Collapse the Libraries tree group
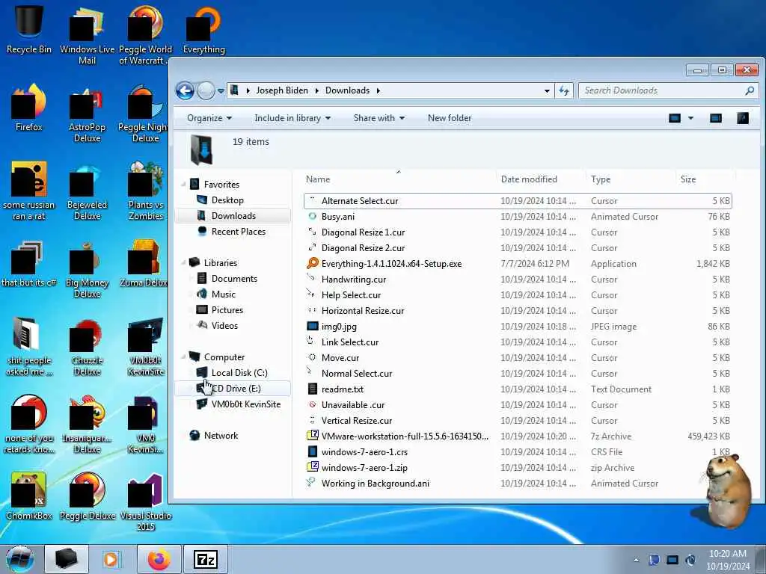The height and width of the screenshot is (574, 766). [x=184, y=262]
